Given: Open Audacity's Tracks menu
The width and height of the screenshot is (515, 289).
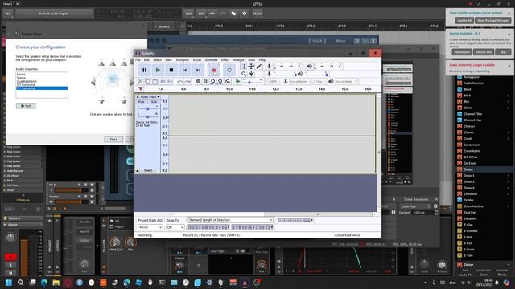Looking at the screenshot, I should click(x=196, y=60).
